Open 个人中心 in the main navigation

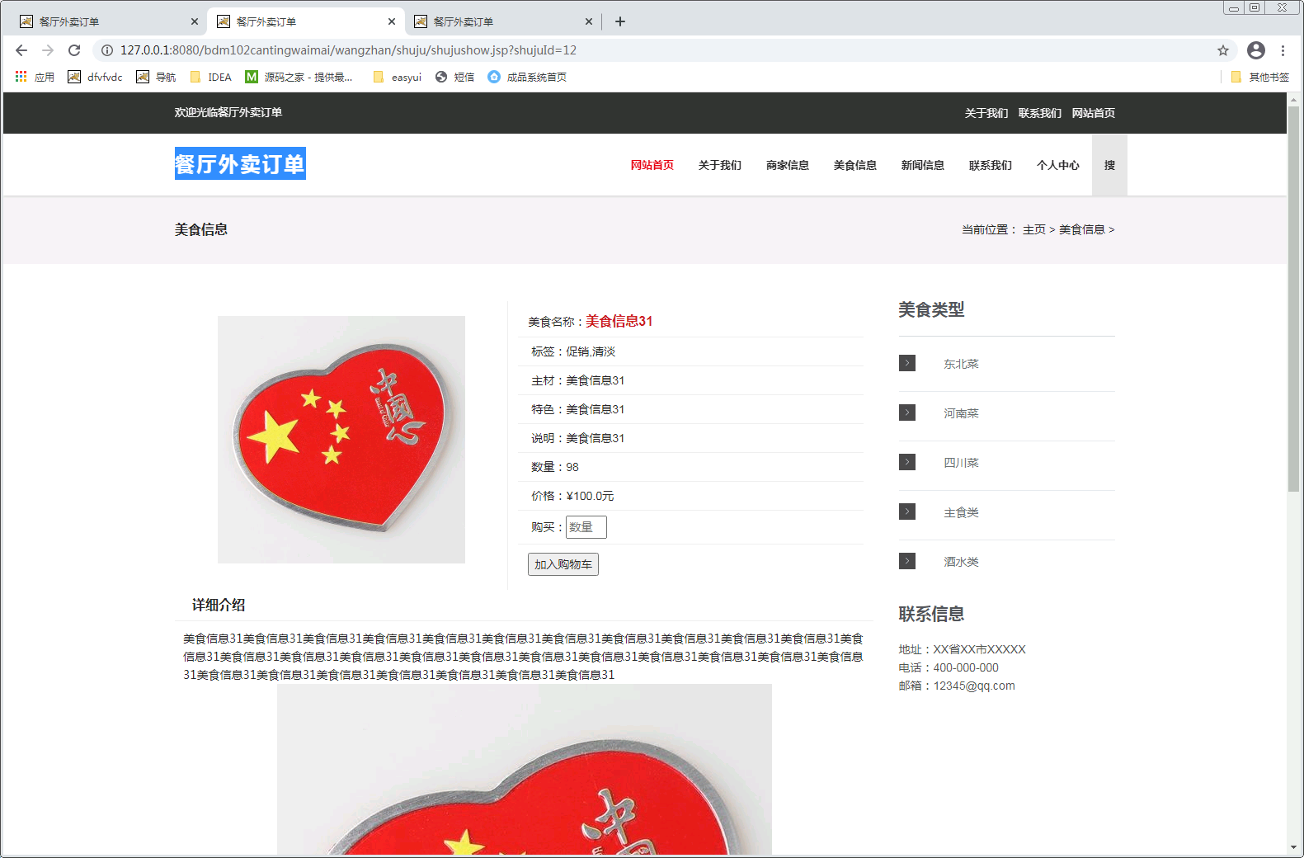[1058, 165]
